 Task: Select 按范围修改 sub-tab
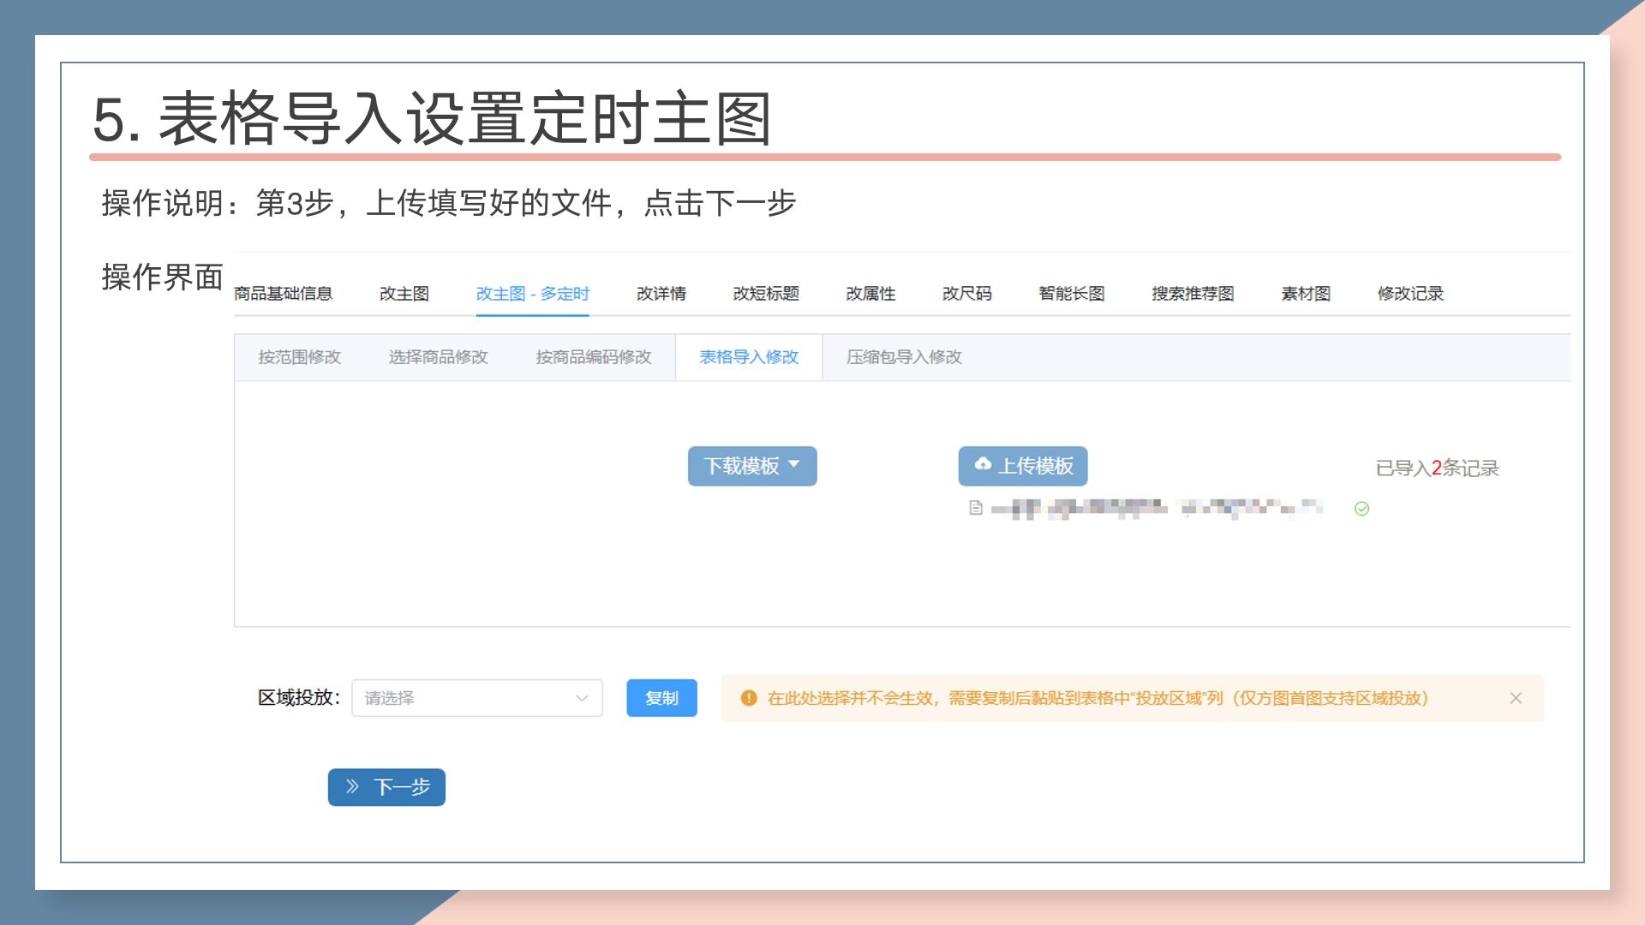300,357
